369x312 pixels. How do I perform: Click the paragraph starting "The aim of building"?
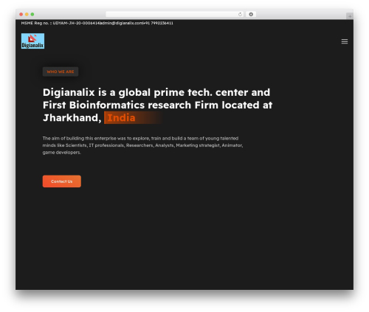pyautogui.click(x=142, y=145)
